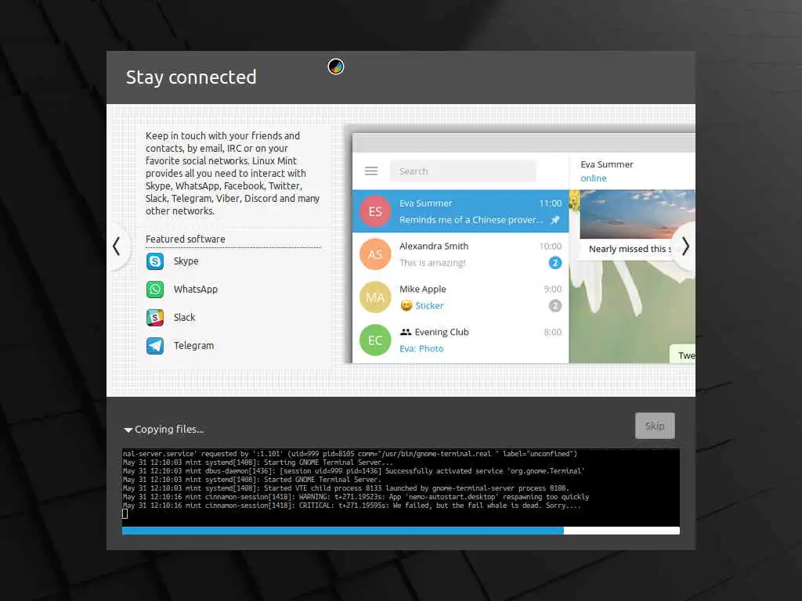The width and height of the screenshot is (802, 601).
Task: Click the 11:00 timestamp on Eva Summer
Action: (551, 203)
